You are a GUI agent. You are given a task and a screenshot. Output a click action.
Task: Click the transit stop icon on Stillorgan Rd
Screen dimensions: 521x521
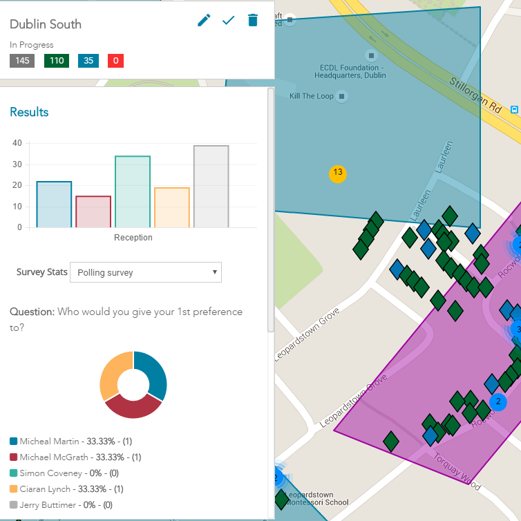(x=515, y=109)
